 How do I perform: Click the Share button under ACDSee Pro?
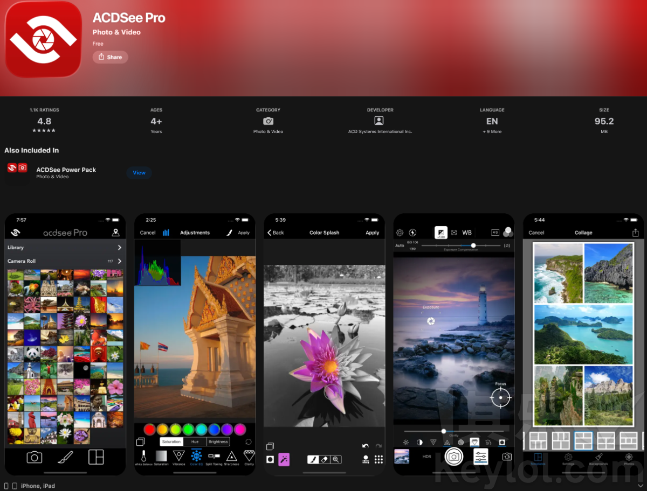point(110,57)
